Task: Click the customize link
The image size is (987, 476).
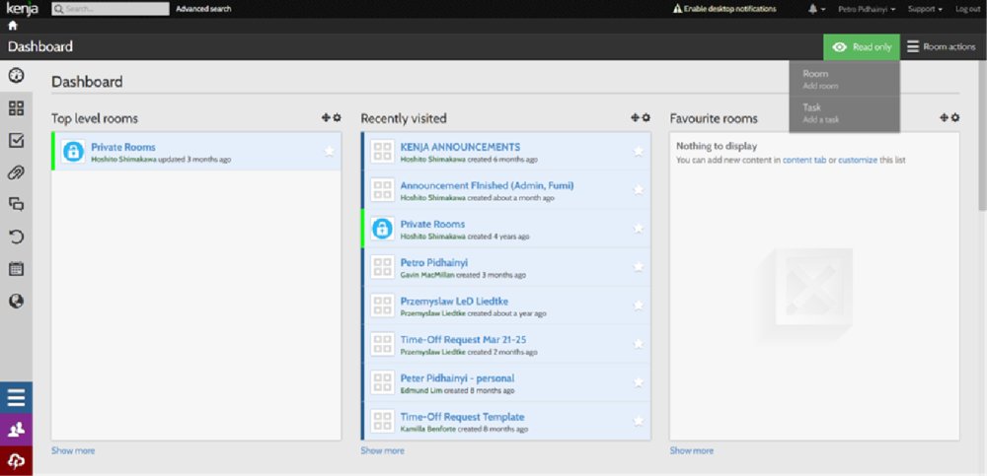Action: 858,161
